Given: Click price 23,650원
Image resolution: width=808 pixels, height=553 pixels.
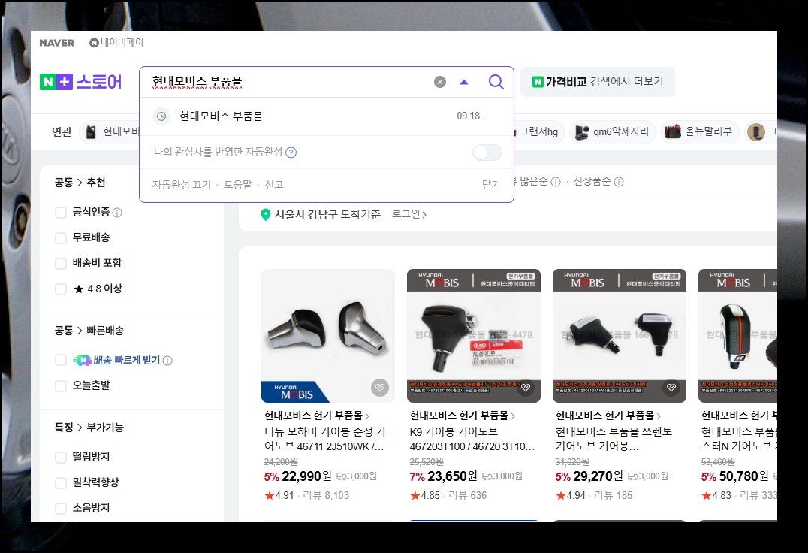Looking at the screenshot, I should tap(452, 476).
